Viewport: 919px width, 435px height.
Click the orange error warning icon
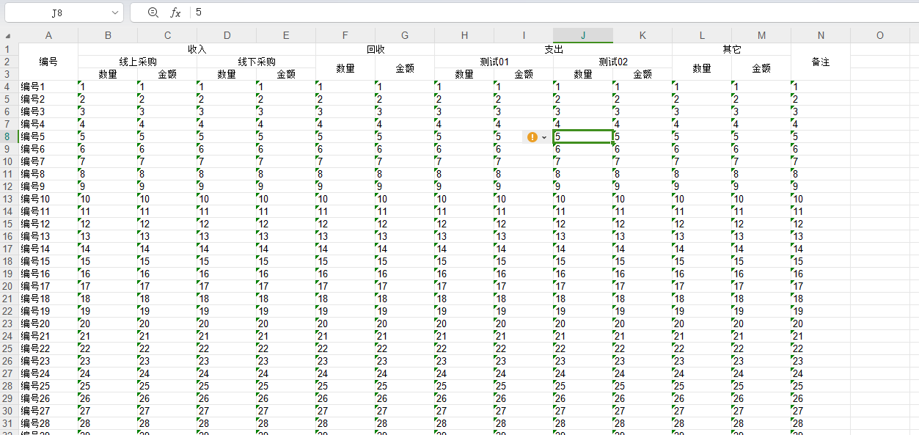(532, 137)
